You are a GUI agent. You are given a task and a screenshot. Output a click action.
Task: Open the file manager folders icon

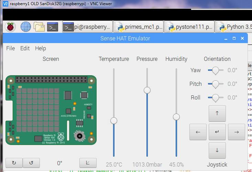pos(39,27)
